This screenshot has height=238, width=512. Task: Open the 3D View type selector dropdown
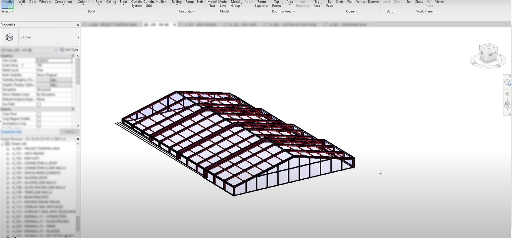coord(78,37)
